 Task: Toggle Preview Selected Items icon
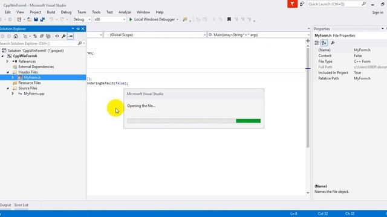(x=70, y=36)
